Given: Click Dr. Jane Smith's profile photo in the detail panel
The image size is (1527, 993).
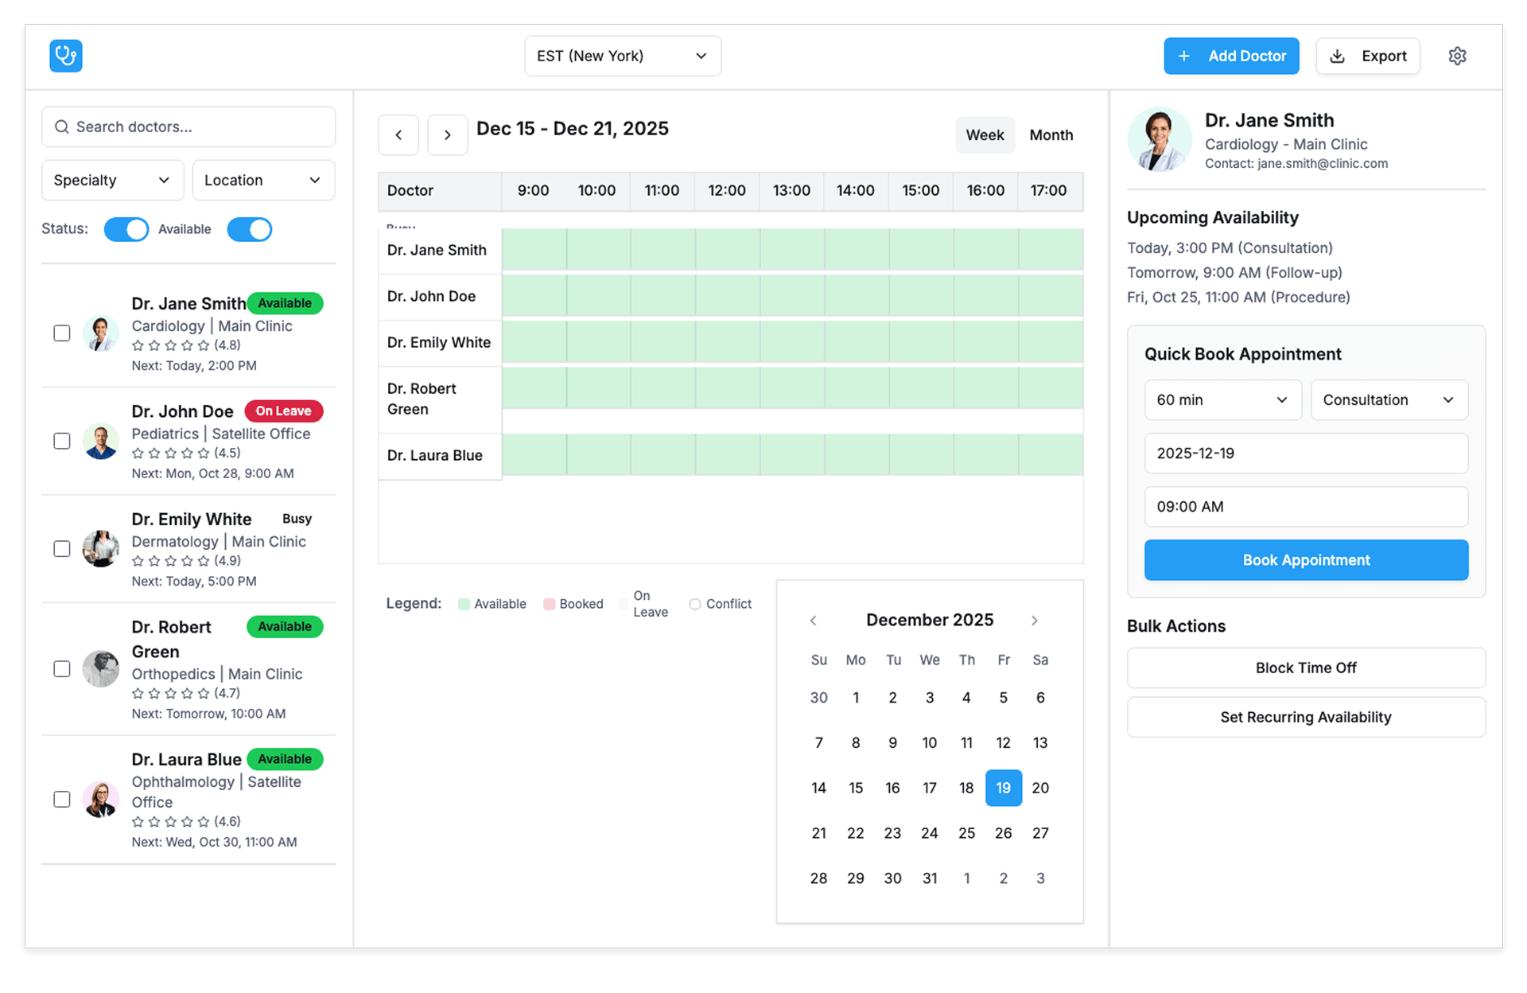Looking at the screenshot, I should pyautogui.click(x=1159, y=140).
